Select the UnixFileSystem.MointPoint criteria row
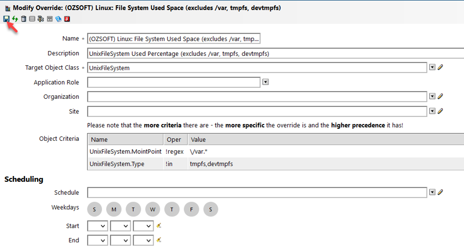464x250 pixels. pyautogui.click(x=126, y=151)
